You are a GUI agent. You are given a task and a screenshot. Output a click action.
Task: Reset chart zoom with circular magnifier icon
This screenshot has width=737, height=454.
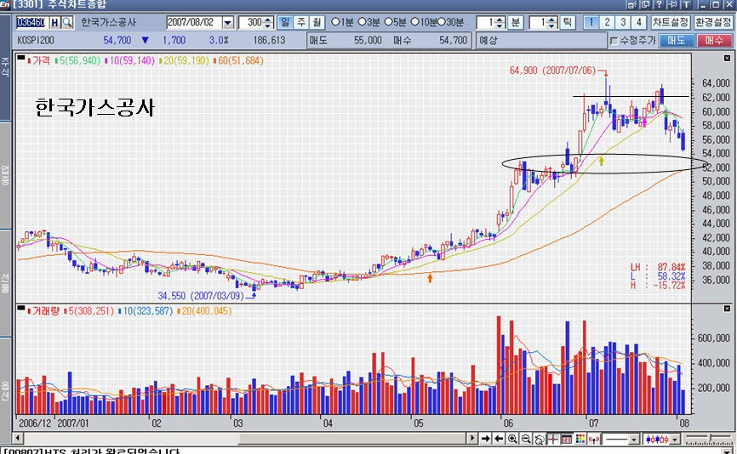pos(540,439)
